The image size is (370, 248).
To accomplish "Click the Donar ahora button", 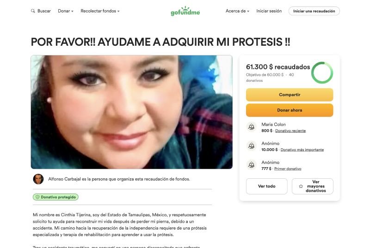I will [290, 110].
